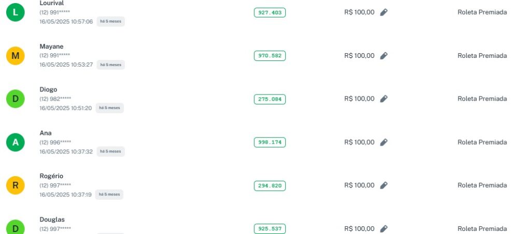This screenshot has width=531, height=234.
Task: Click Rogério's yellow R avatar
Action: point(16,185)
